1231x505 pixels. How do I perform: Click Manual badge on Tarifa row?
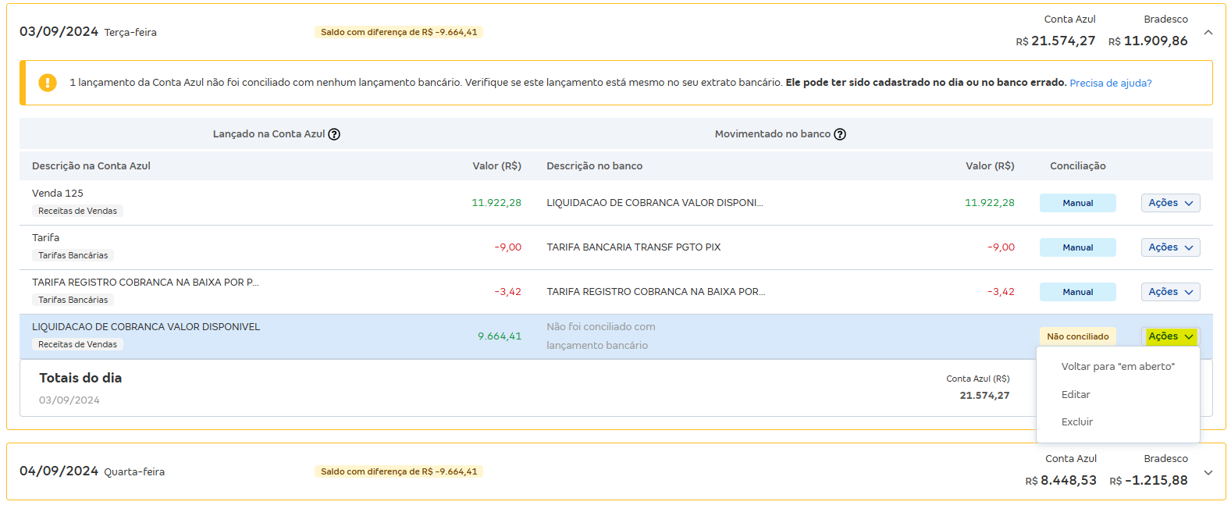coord(1077,247)
